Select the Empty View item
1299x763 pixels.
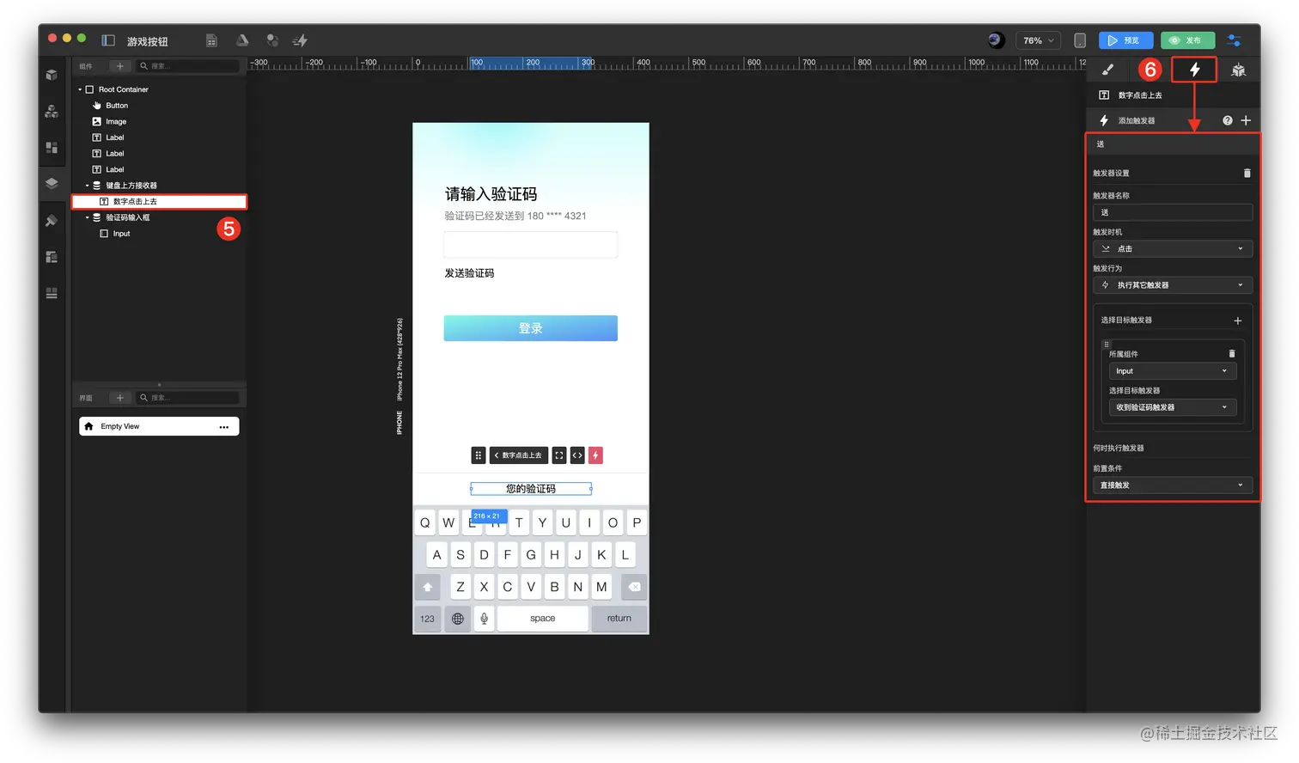[159, 426]
